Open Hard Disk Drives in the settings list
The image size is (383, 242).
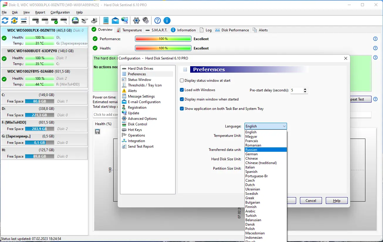[141, 69]
